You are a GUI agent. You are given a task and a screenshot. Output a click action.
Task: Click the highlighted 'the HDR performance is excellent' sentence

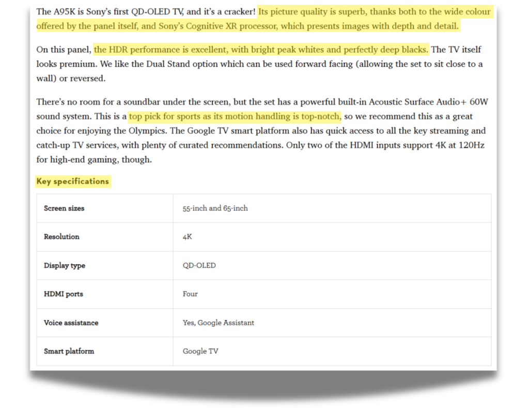261,50
